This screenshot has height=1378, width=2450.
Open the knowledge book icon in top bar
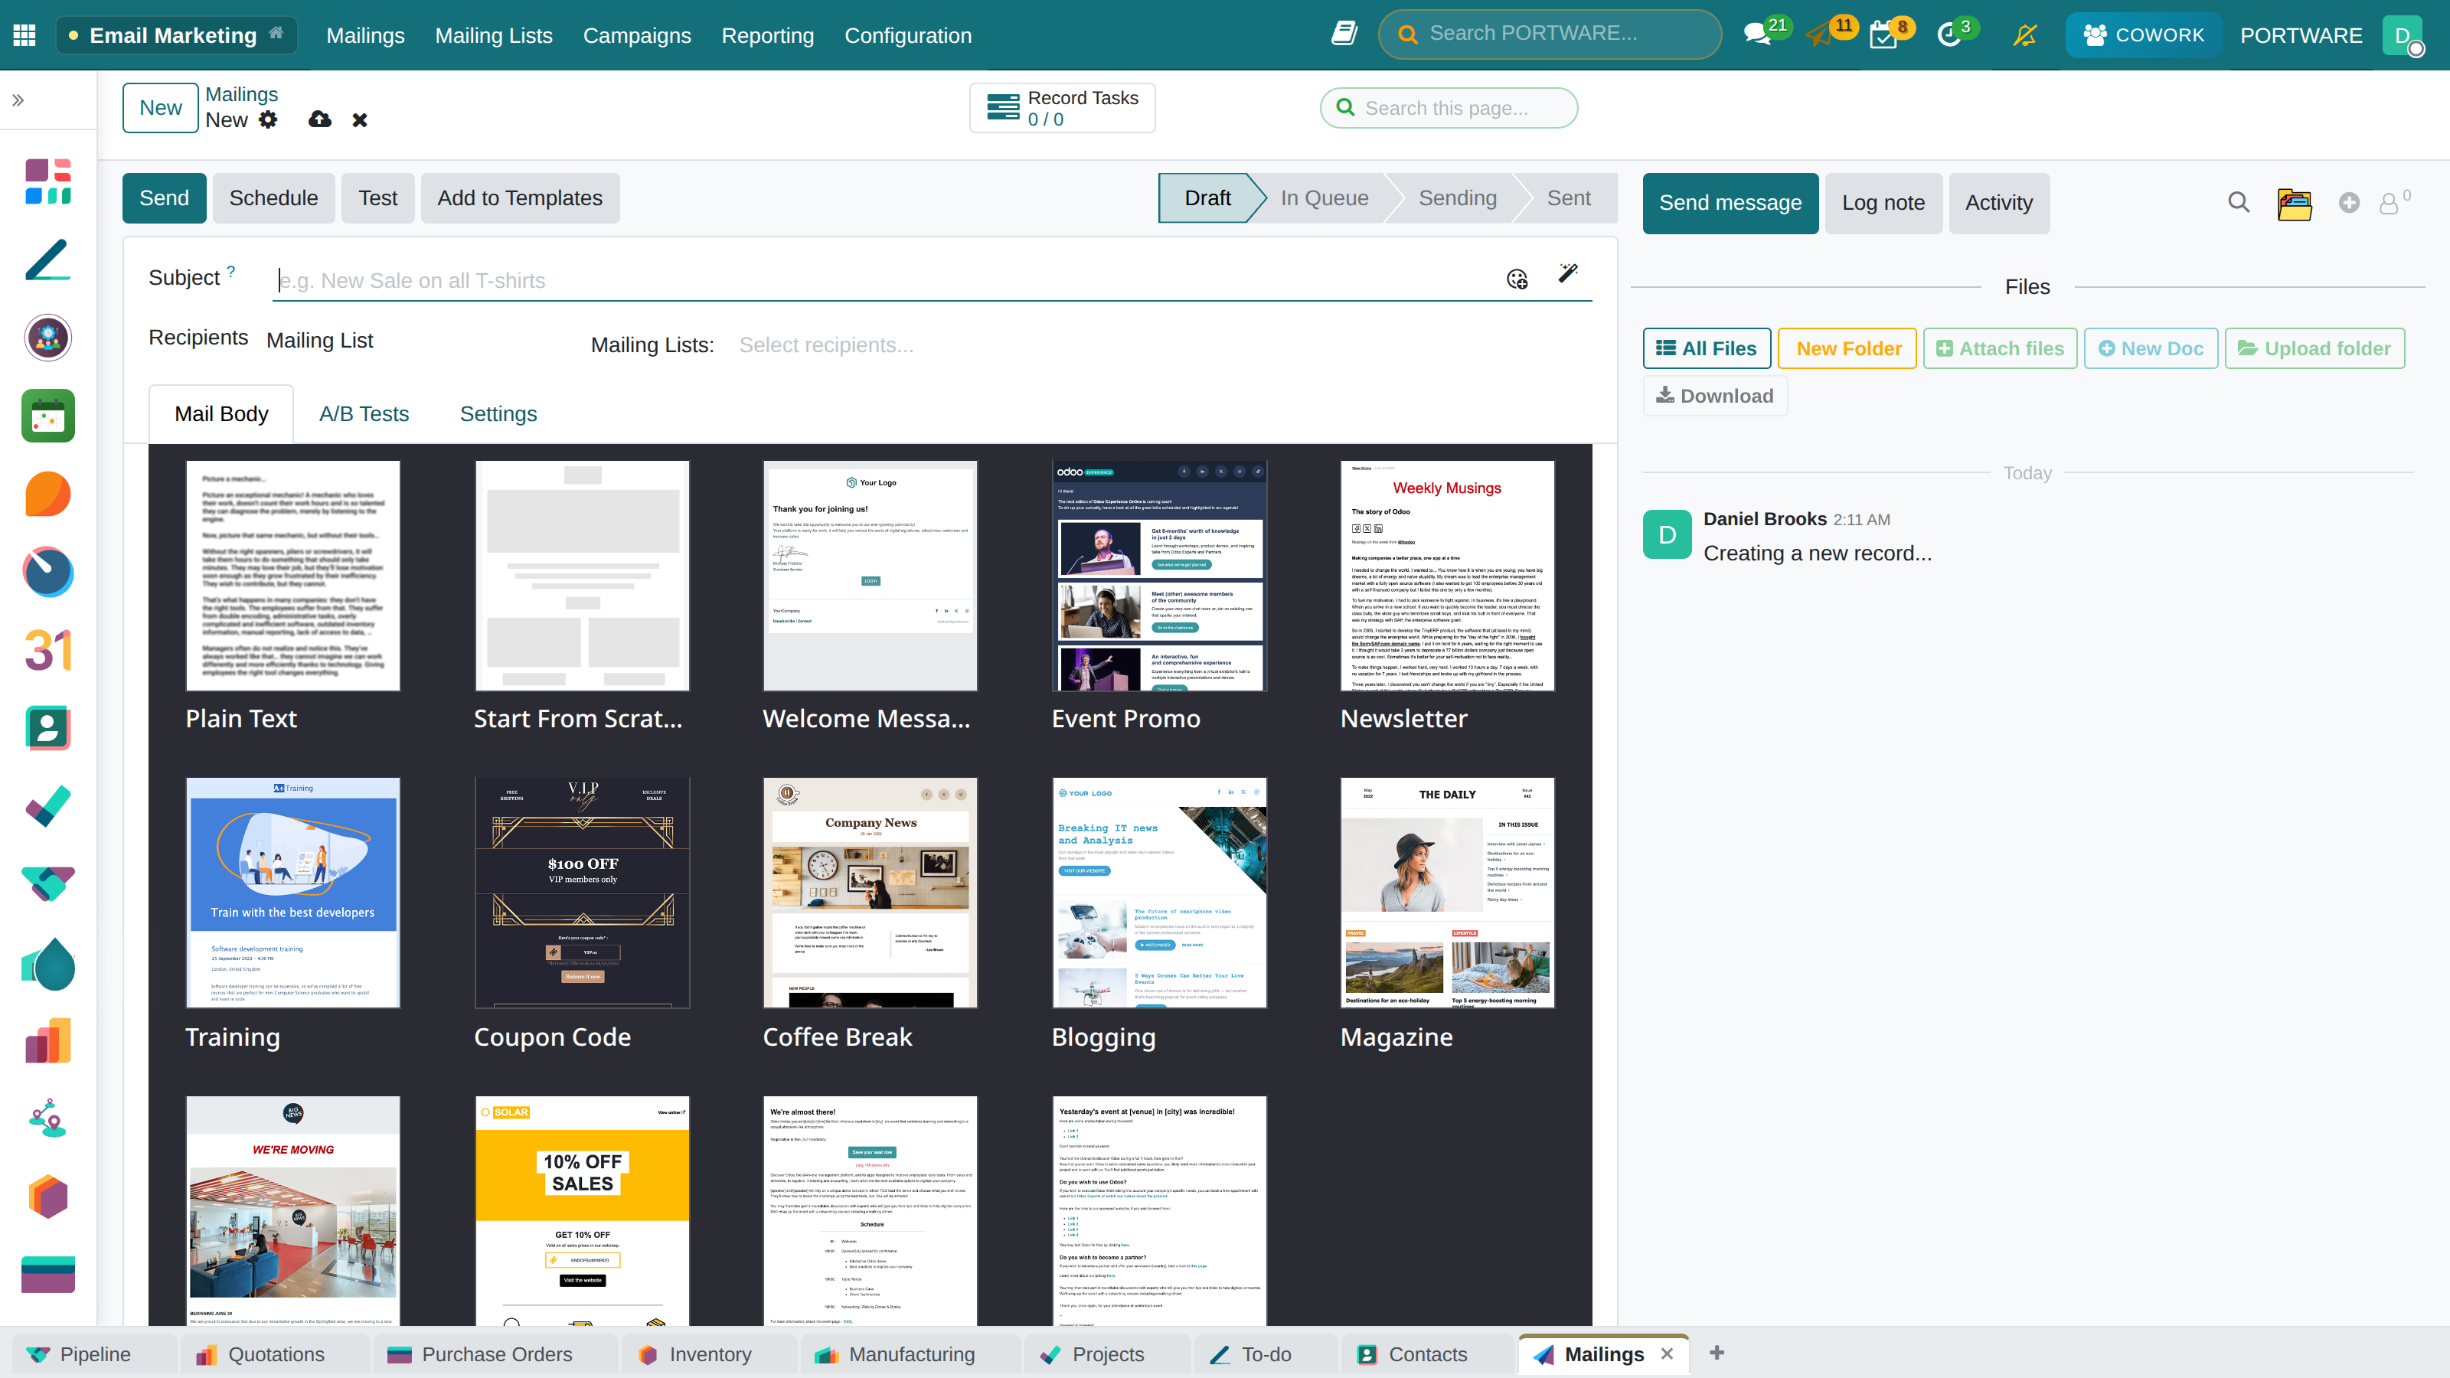click(x=1343, y=34)
